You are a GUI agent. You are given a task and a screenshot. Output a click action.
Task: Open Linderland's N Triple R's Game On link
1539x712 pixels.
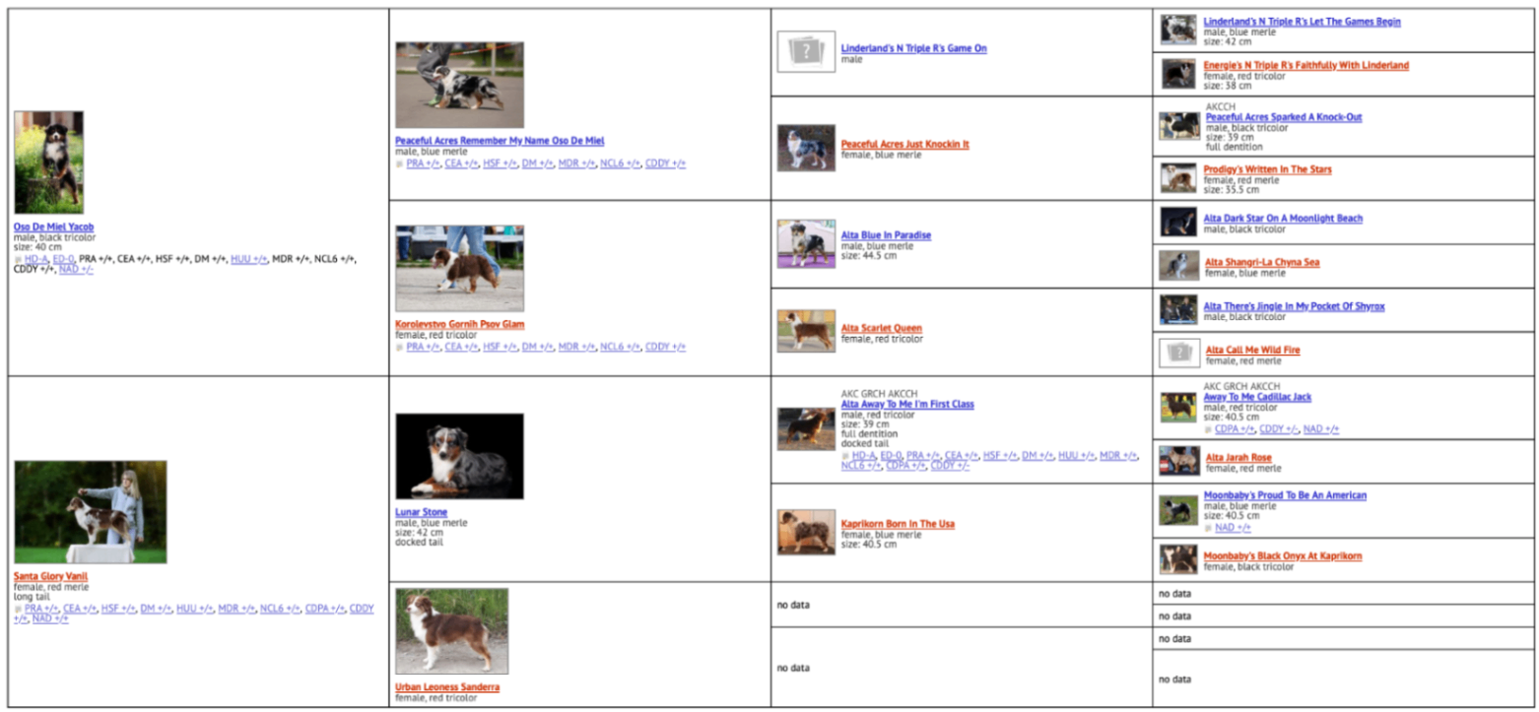913,48
